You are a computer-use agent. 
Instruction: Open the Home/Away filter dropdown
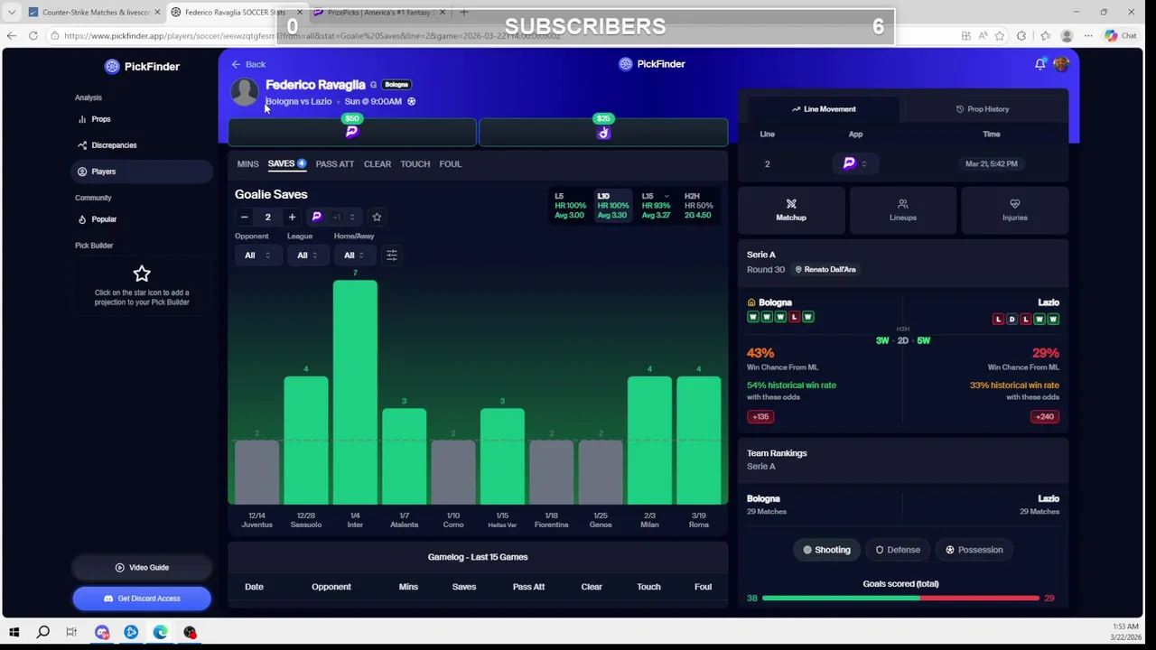[x=353, y=255]
